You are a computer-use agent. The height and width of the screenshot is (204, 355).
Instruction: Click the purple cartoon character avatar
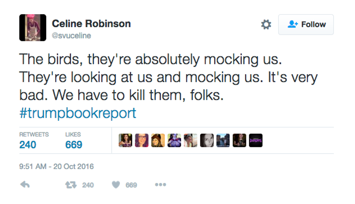tap(174, 140)
